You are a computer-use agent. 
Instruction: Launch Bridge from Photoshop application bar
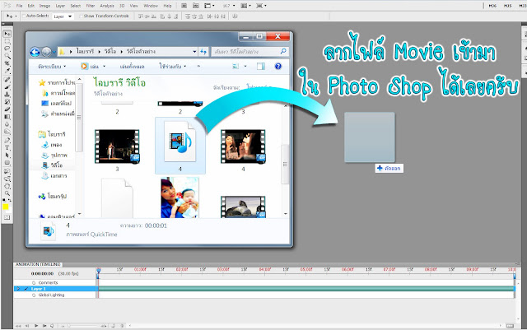click(184, 6)
